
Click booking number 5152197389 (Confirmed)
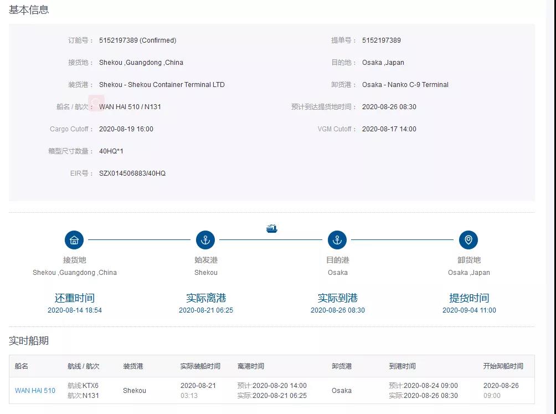[137, 40]
